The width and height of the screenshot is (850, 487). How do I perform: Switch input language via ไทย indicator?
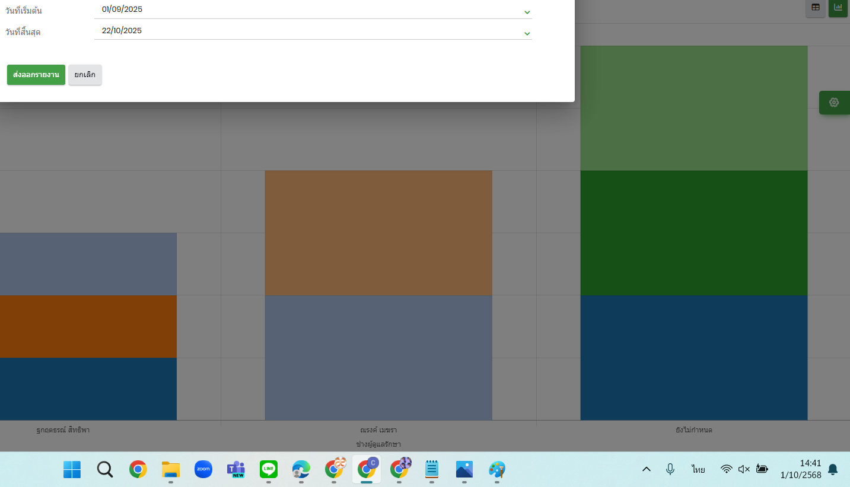(698, 469)
